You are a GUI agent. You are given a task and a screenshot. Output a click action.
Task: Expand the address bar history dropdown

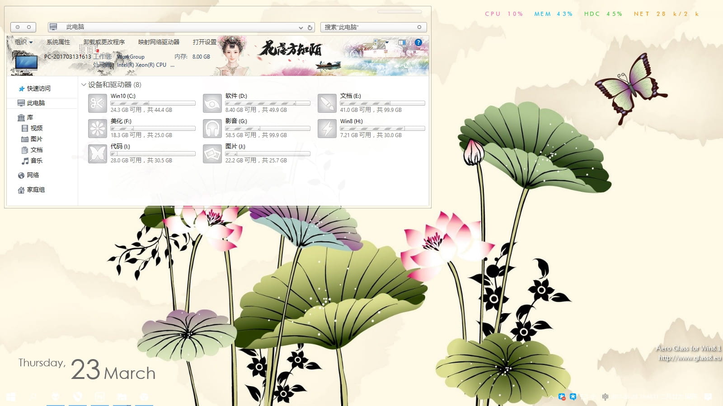point(300,28)
